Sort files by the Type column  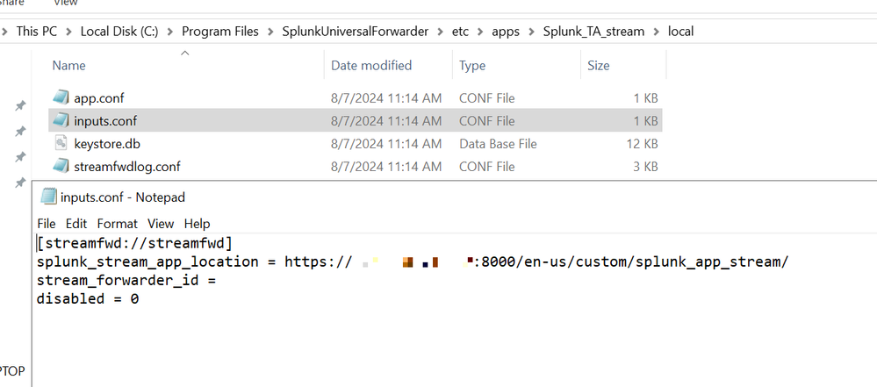(x=472, y=66)
